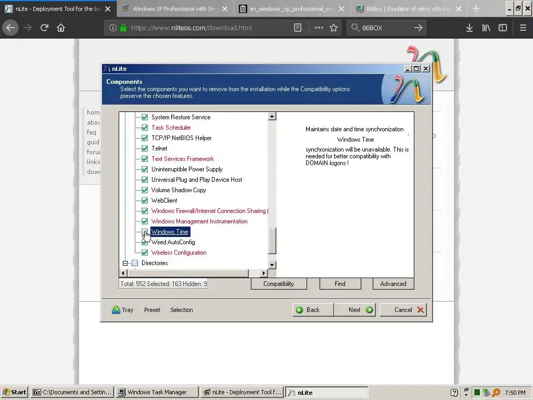533x400 pixels.
Task: Open Firefox downloads arrow icon
Action: point(469,28)
